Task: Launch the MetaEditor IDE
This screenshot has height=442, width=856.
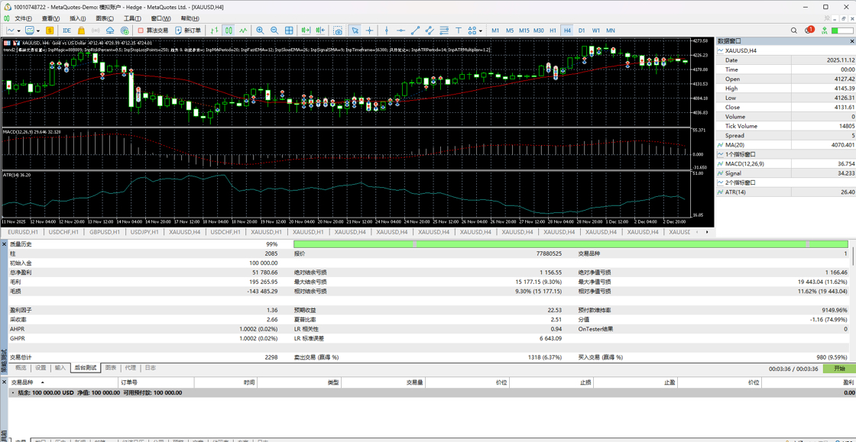Action: coord(67,31)
